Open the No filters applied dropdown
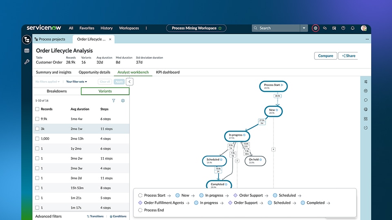392x220 pixels. 47,81
